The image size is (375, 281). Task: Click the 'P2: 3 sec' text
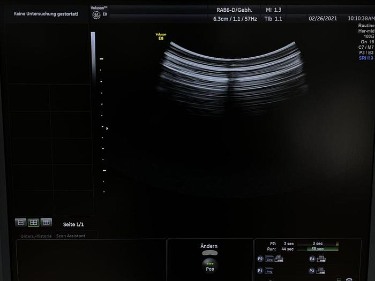pos(282,244)
